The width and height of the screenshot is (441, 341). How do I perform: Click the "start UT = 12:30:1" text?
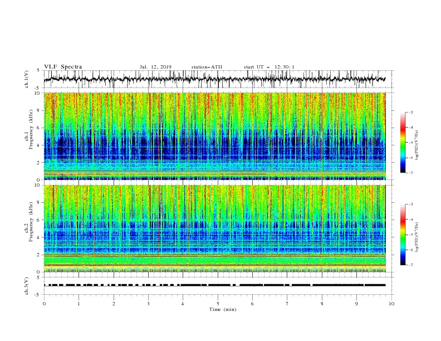[x=269, y=67]
